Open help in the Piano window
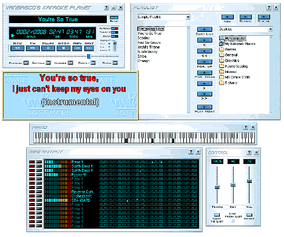The image size is (284, 237). (246, 127)
